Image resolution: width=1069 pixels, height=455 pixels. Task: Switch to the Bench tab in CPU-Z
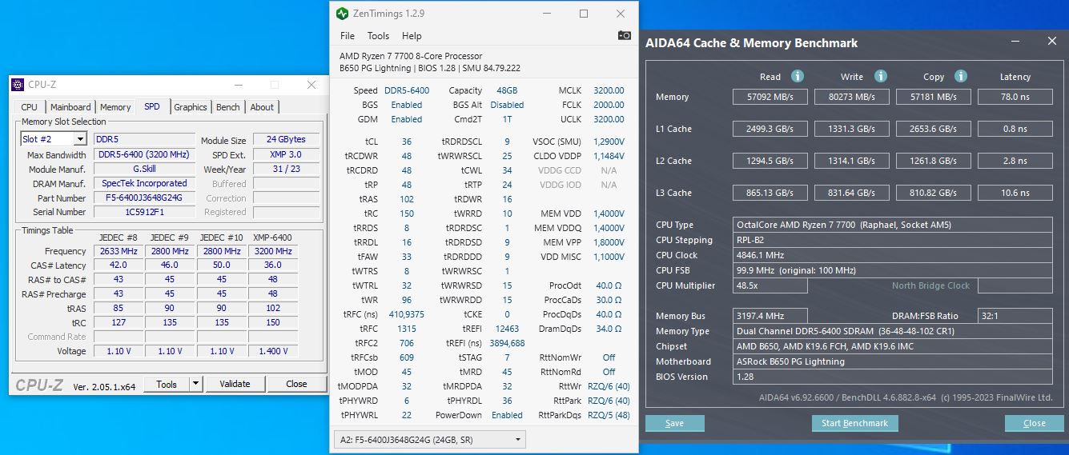pyautogui.click(x=228, y=107)
